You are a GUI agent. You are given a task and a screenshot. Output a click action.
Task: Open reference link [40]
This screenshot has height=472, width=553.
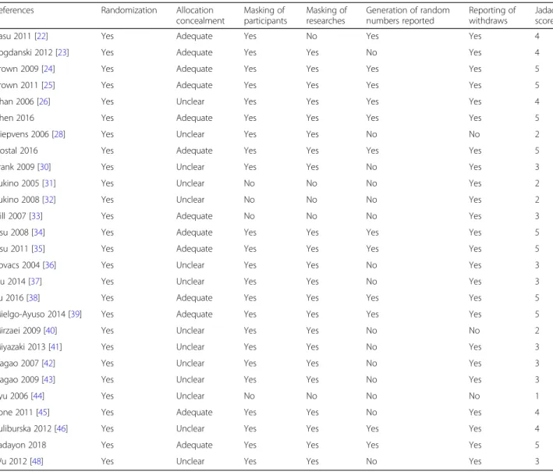tap(51, 331)
